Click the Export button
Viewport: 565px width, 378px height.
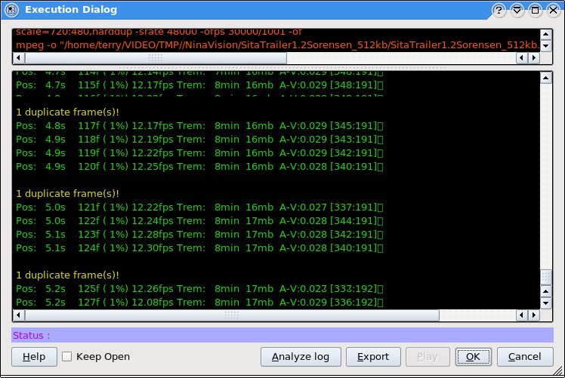[373, 357]
